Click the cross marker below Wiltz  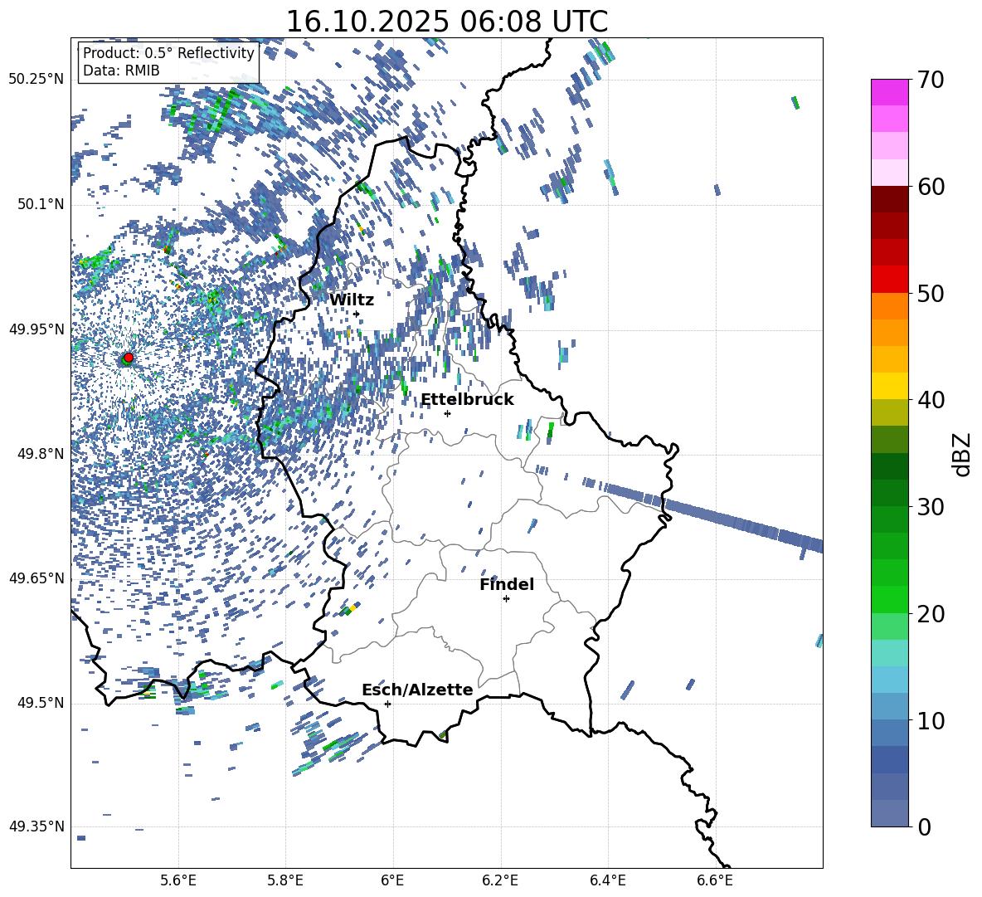357,314
